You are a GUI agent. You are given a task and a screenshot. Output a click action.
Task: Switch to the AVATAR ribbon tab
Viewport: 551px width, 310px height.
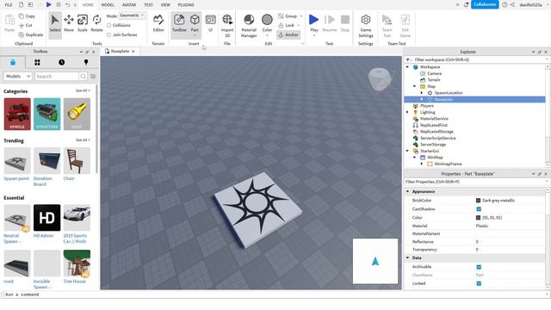click(129, 5)
